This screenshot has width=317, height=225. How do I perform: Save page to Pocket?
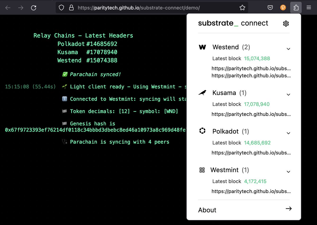click(x=270, y=8)
